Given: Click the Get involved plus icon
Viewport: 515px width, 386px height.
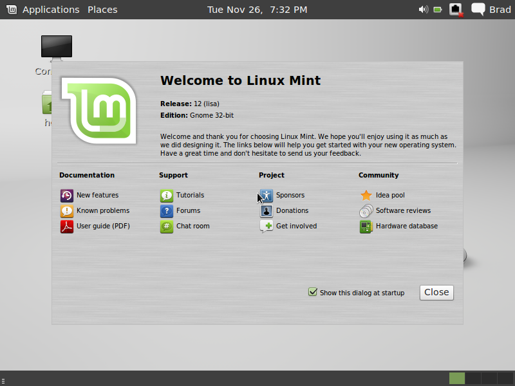Looking at the screenshot, I should [267, 226].
